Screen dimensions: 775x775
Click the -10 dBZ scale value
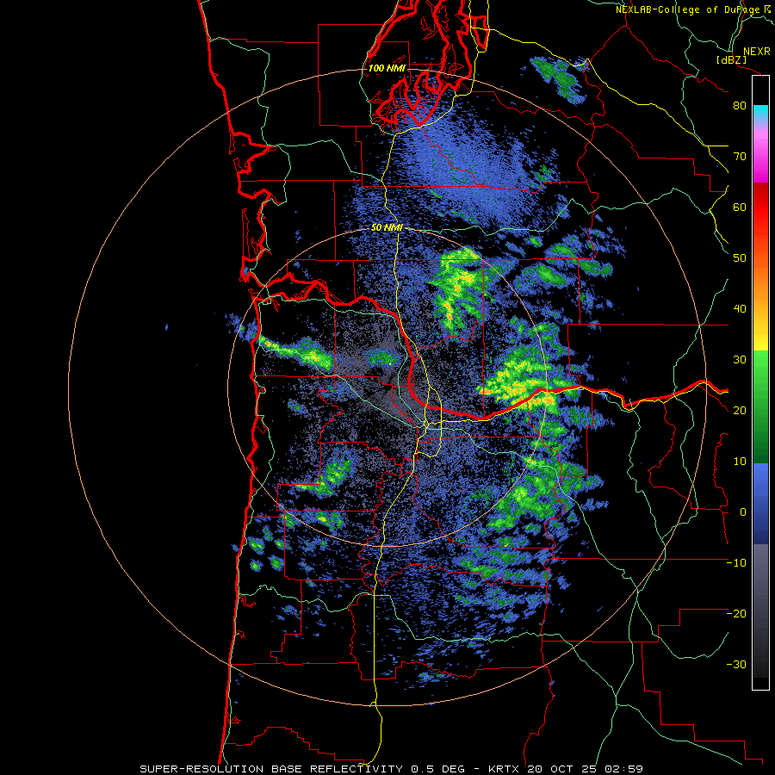point(736,563)
